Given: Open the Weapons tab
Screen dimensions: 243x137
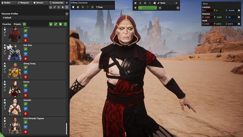Looking at the screenshot, I should pos(25,2).
